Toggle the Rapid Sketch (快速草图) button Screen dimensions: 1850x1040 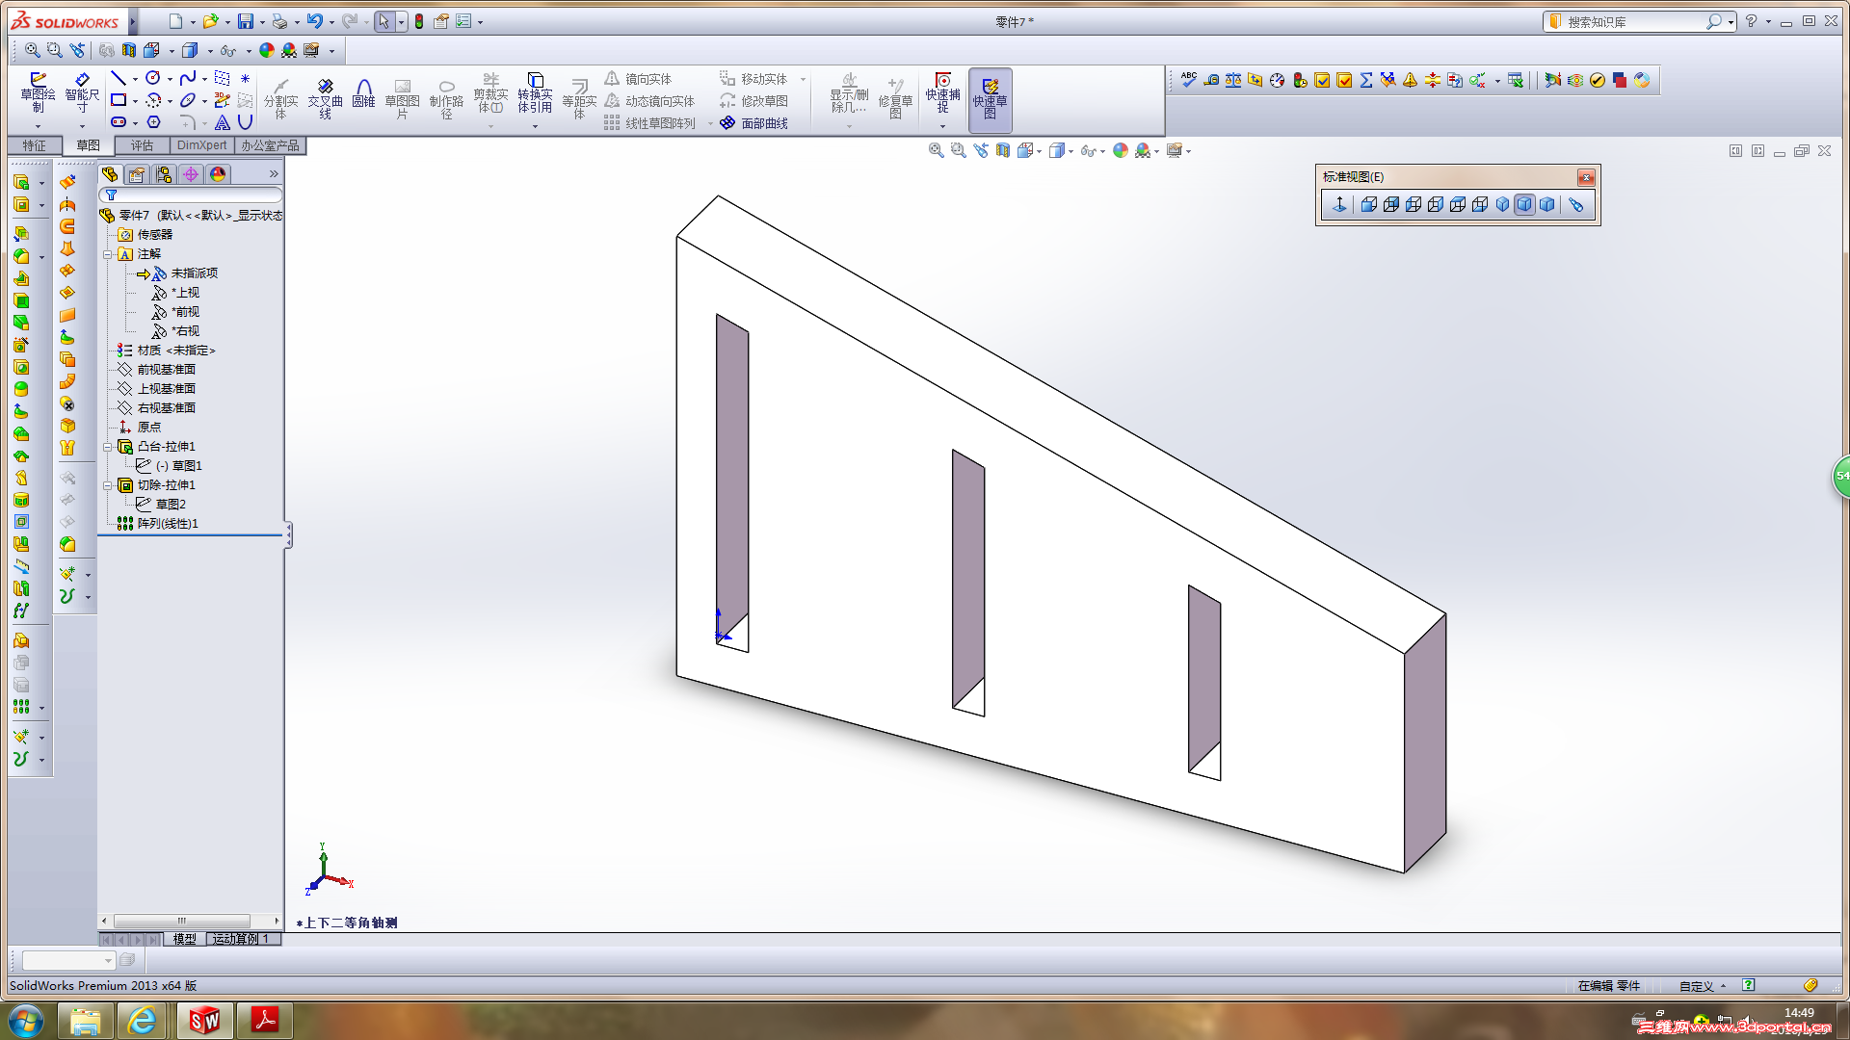point(990,99)
